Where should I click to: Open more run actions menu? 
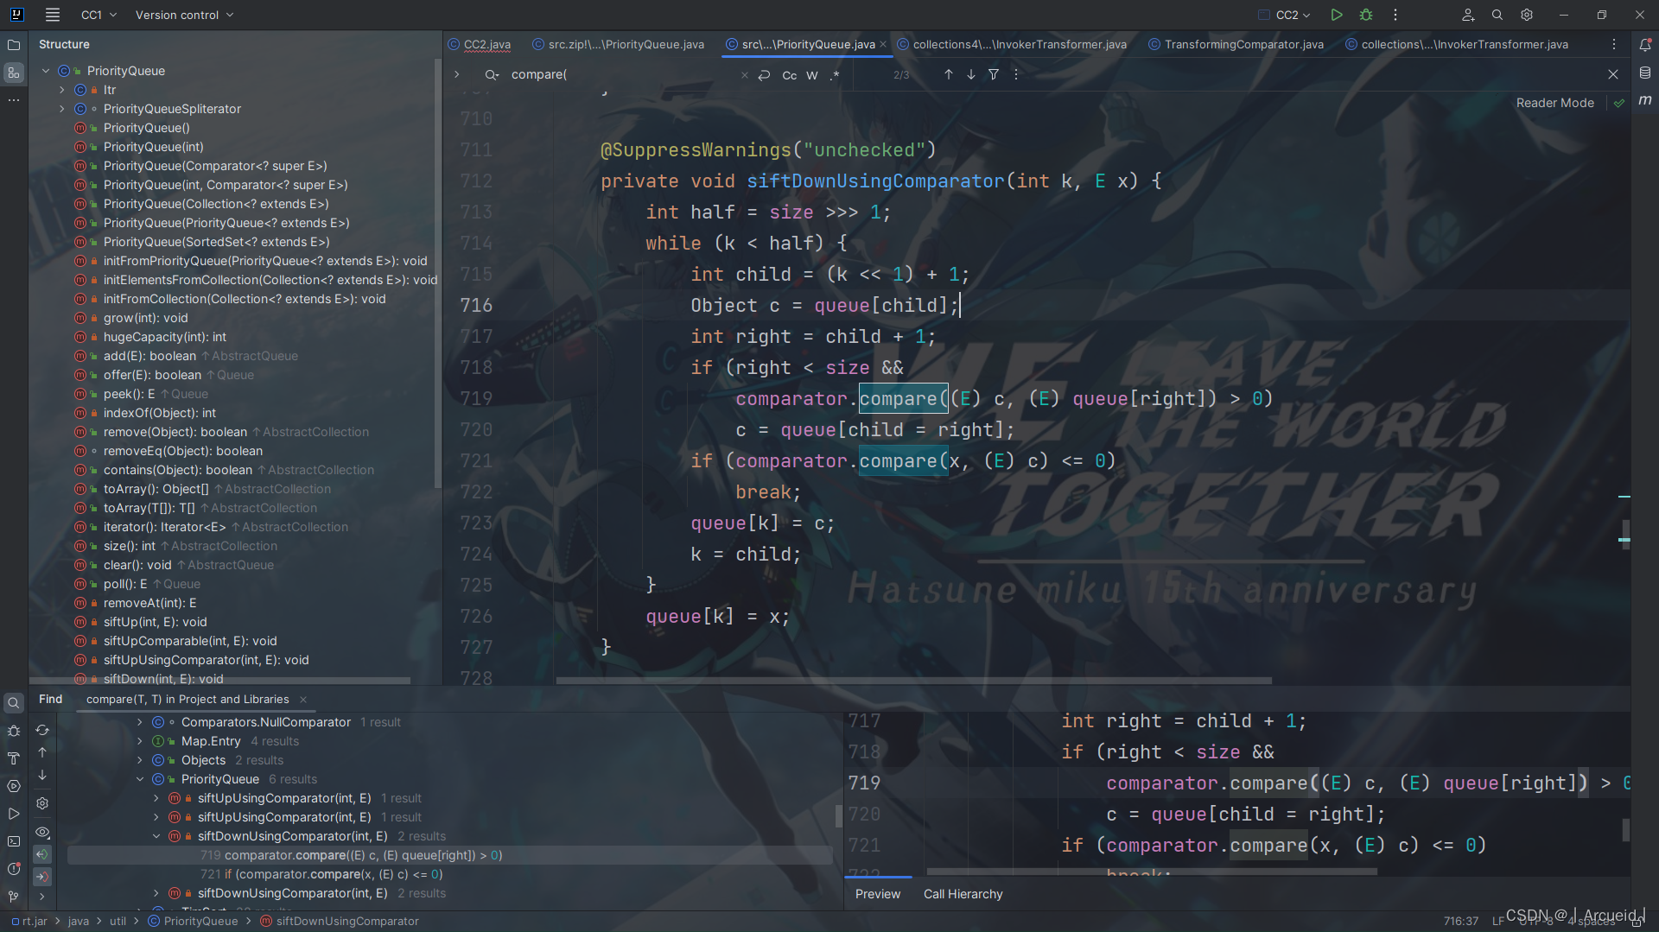click(x=1395, y=15)
